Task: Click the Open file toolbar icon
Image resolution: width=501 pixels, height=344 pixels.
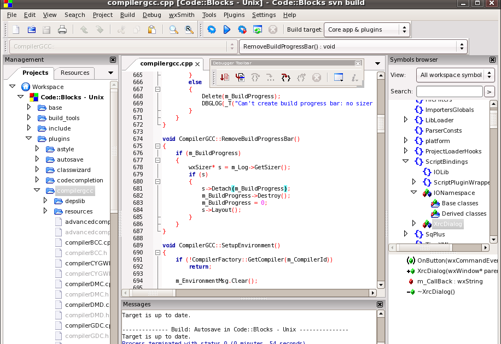Action: point(31,29)
